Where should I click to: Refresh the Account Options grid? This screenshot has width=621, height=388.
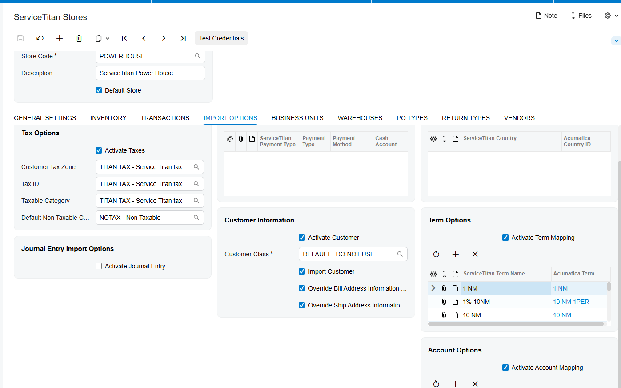pyautogui.click(x=436, y=384)
